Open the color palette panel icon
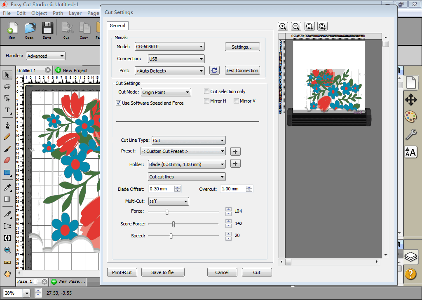 click(410, 117)
